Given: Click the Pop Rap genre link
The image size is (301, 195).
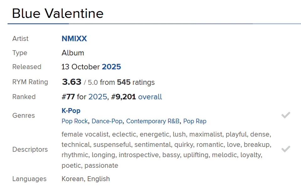Looking at the screenshot, I should point(195,121).
